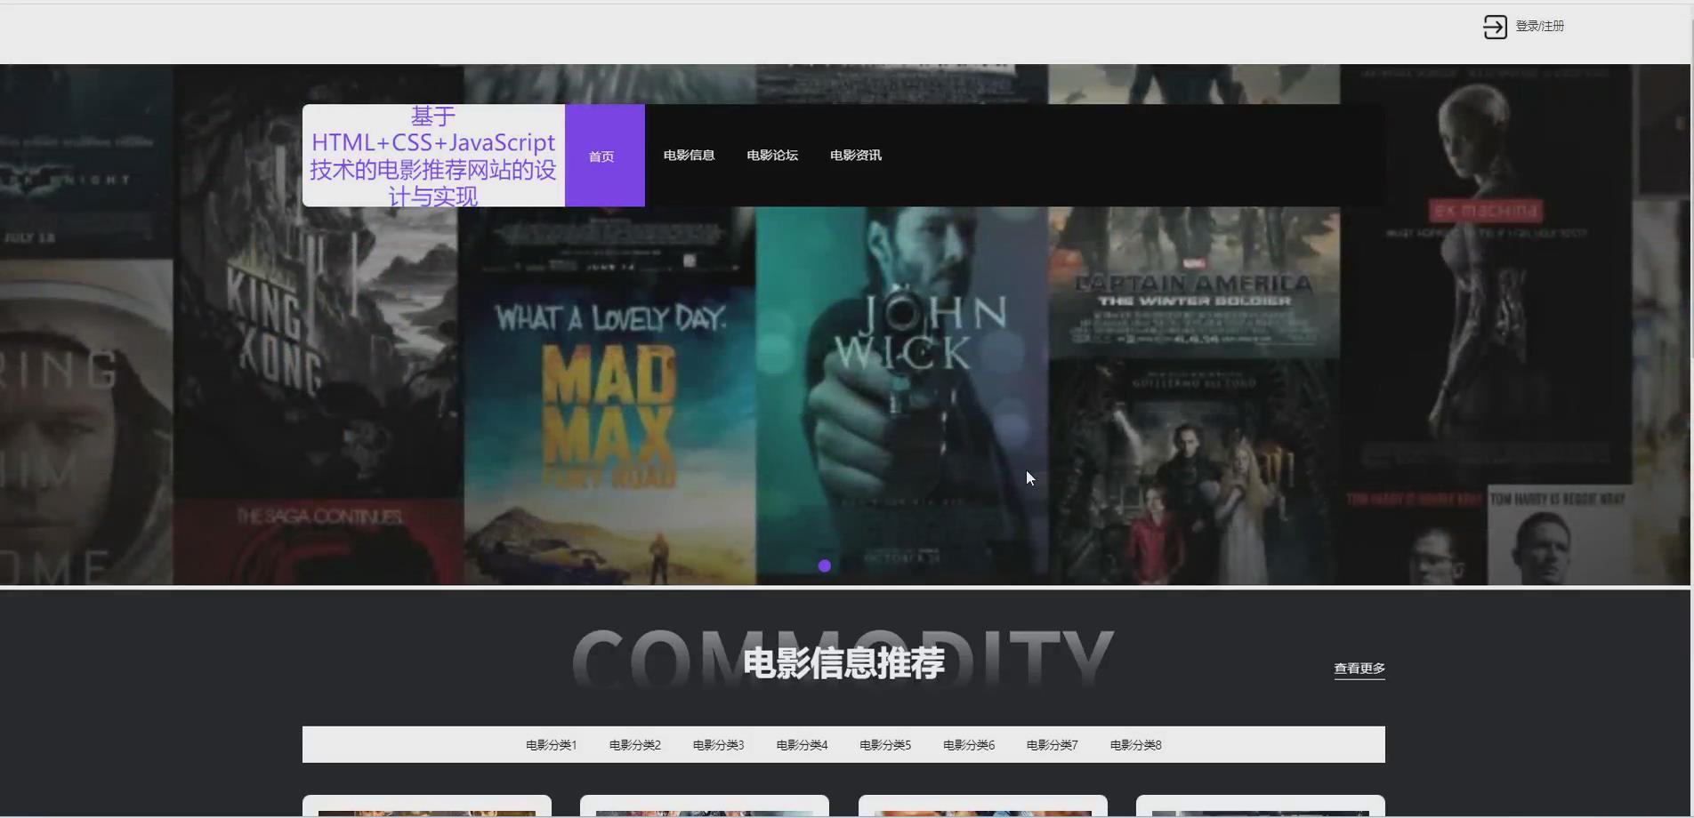This screenshot has height=818, width=1694.
Task: Switch to the 电影分类3 category
Action: click(x=719, y=745)
